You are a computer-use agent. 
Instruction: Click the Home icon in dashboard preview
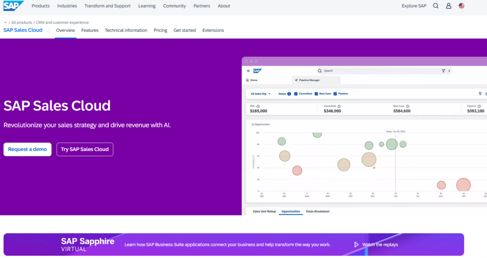pos(247,80)
